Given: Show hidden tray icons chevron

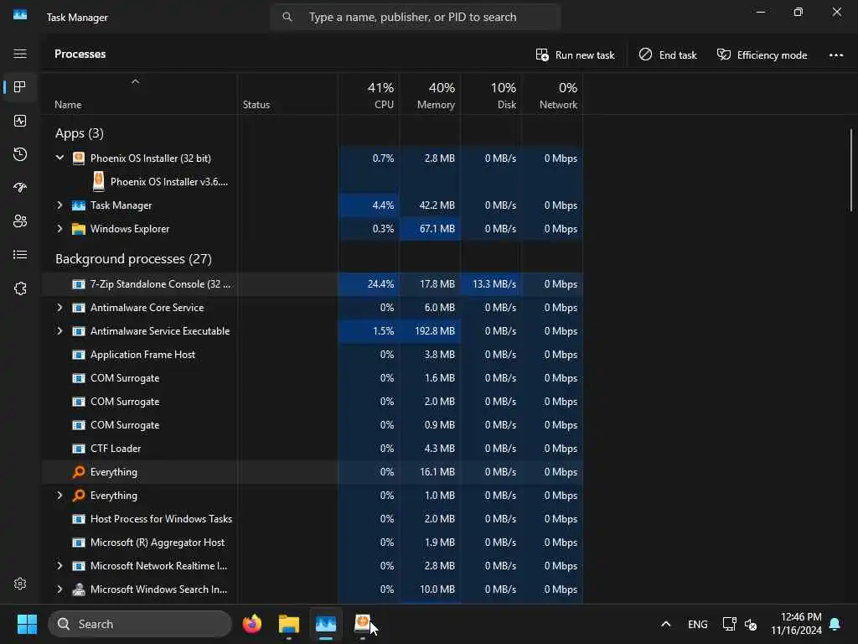Looking at the screenshot, I should (666, 624).
